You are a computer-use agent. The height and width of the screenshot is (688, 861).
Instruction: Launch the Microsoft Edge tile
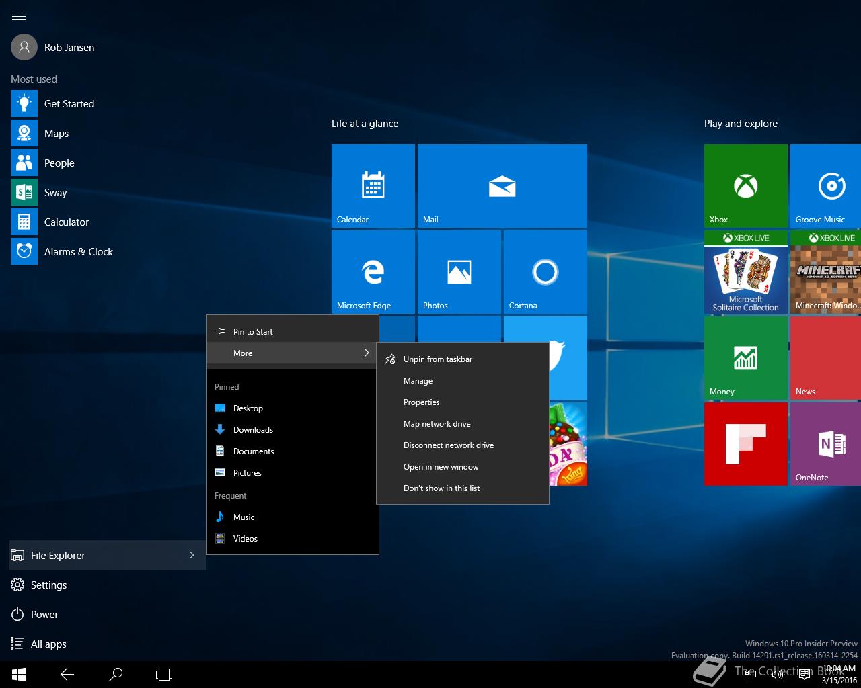(x=373, y=272)
